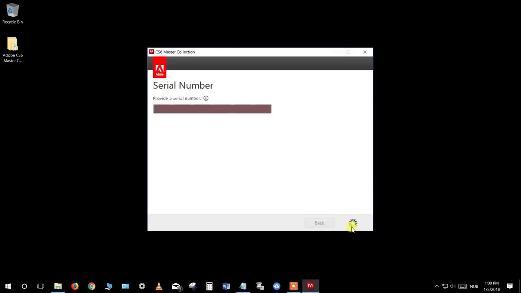This screenshot has height=293, width=521.
Task: Open Microsoft Word from the taskbar
Action: [x=226, y=286]
